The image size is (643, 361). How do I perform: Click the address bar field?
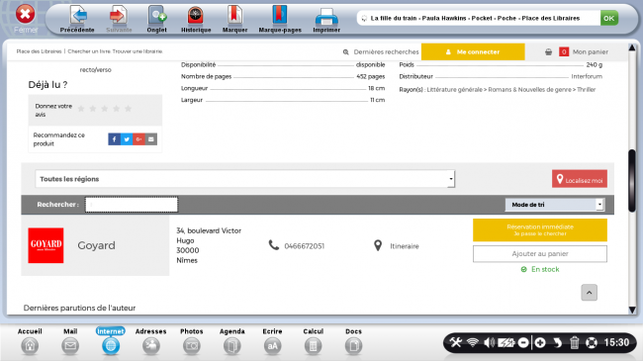coord(478,18)
